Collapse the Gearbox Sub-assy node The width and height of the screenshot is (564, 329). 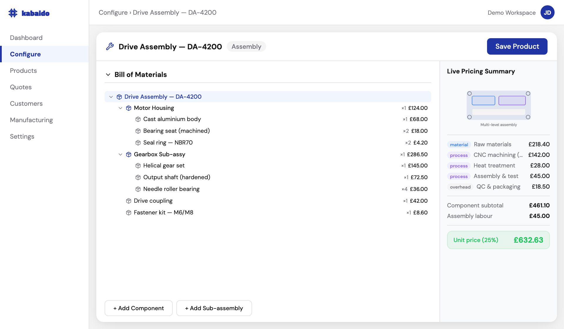120,154
